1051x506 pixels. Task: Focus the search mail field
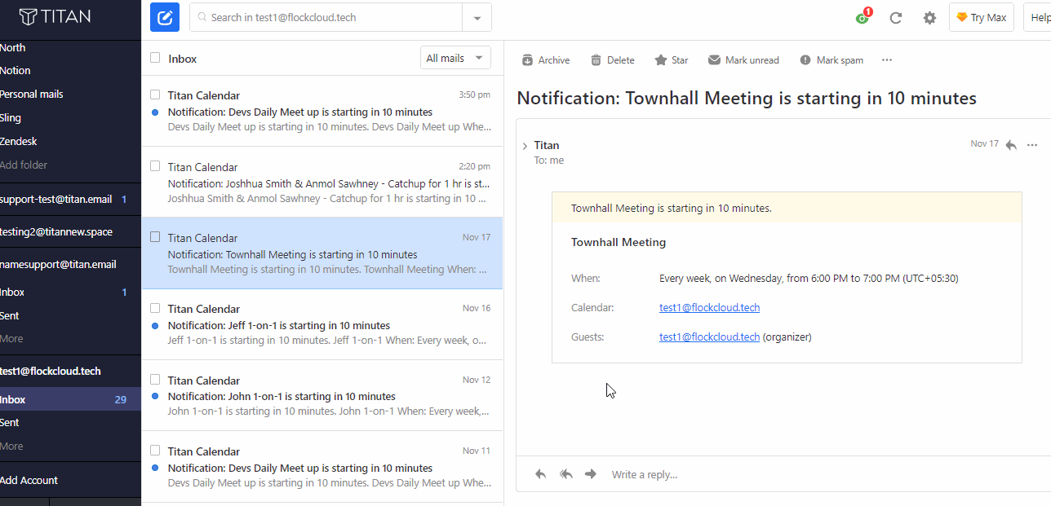326,17
